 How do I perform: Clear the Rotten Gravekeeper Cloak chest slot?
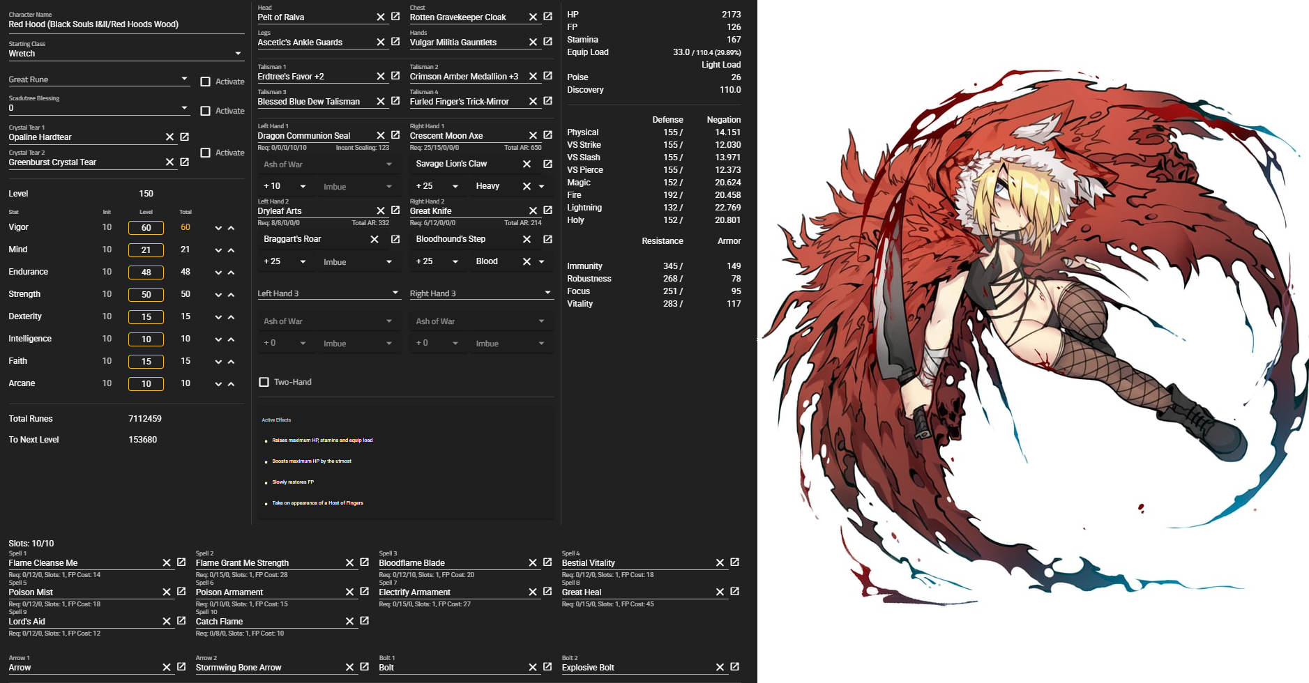(533, 17)
